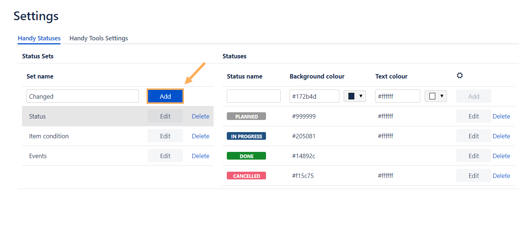Select the Handy Statuses tab
This screenshot has height=237, width=532.
tap(39, 38)
